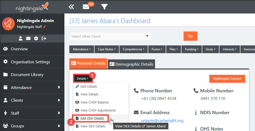Click the Email Address envelope icon
This screenshot has height=131, width=255.
coord(136,113)
